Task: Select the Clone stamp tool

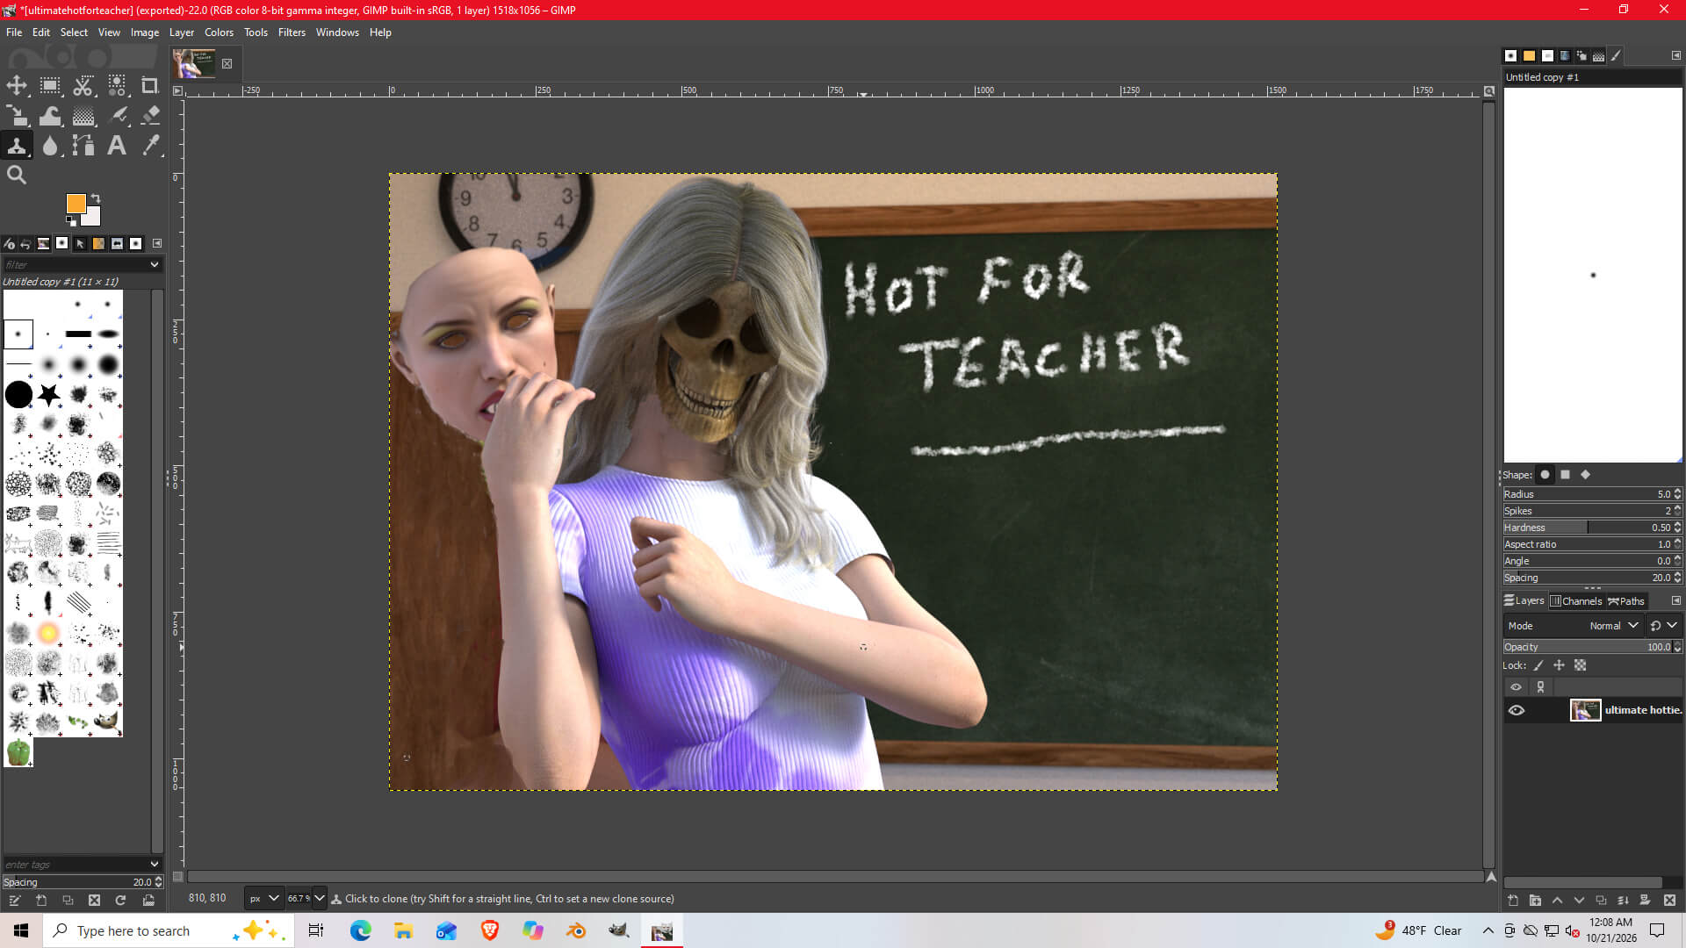Action: (x=17, y=145)
